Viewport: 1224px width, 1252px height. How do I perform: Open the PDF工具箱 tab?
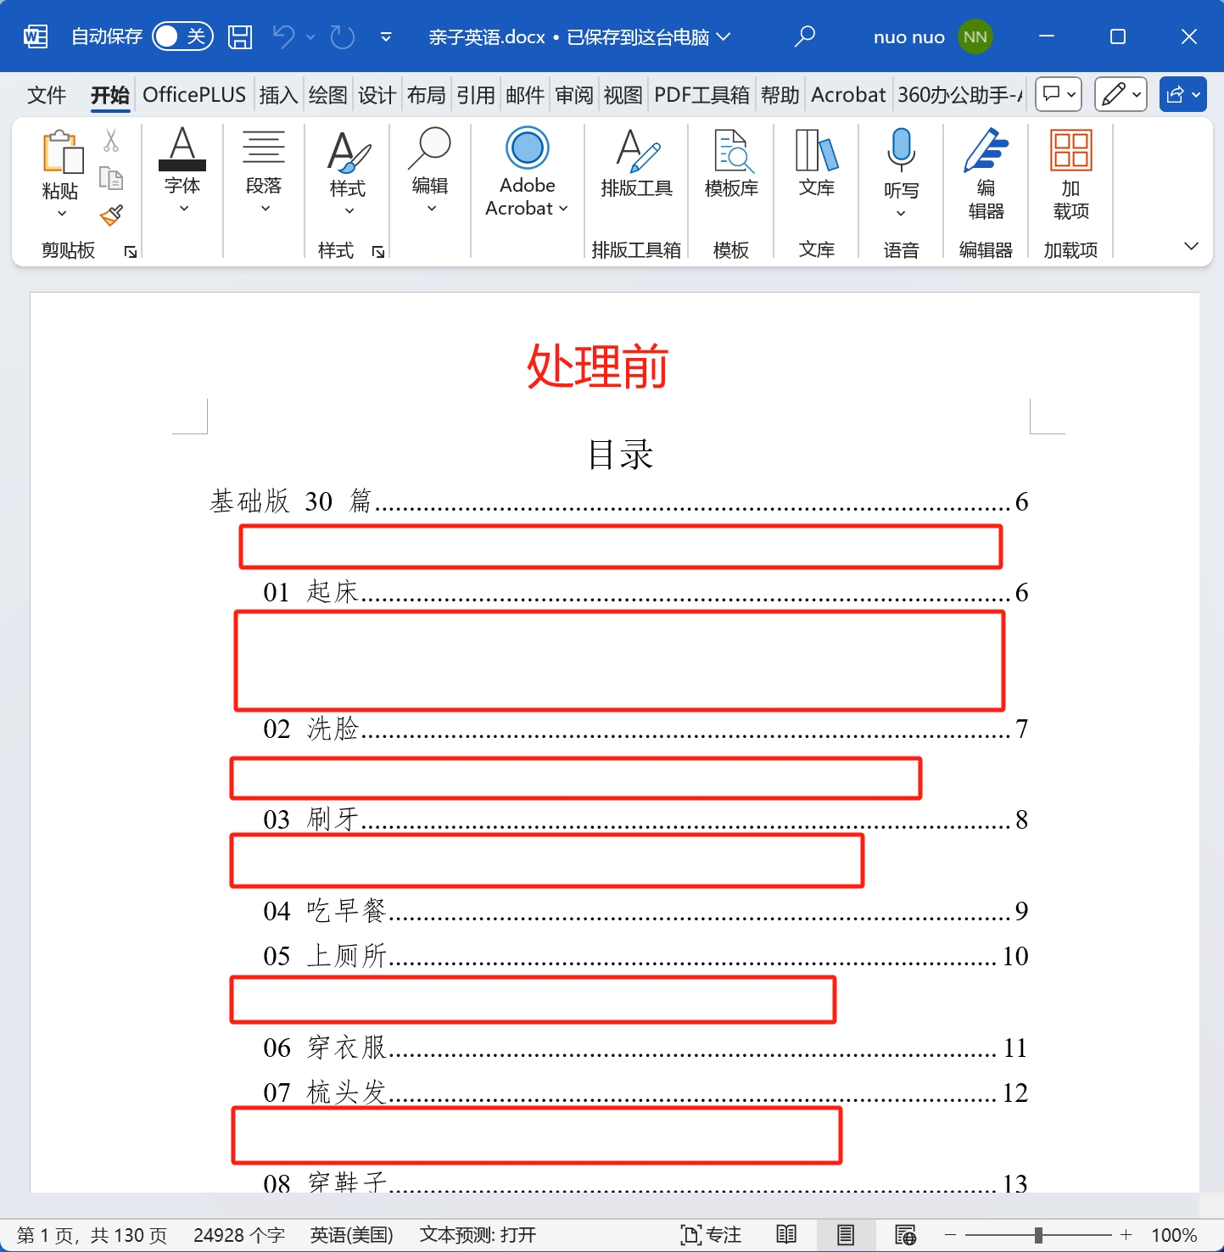coord(701,95)
